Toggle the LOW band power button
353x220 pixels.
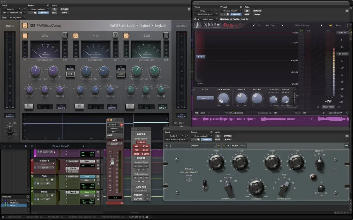25,36
